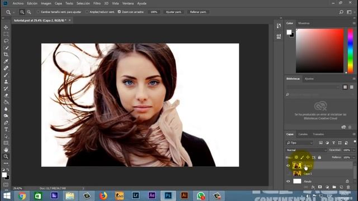Toggle lock position cross icon
The height and width of the screenshot is (201, 358).
coord(308,157)
